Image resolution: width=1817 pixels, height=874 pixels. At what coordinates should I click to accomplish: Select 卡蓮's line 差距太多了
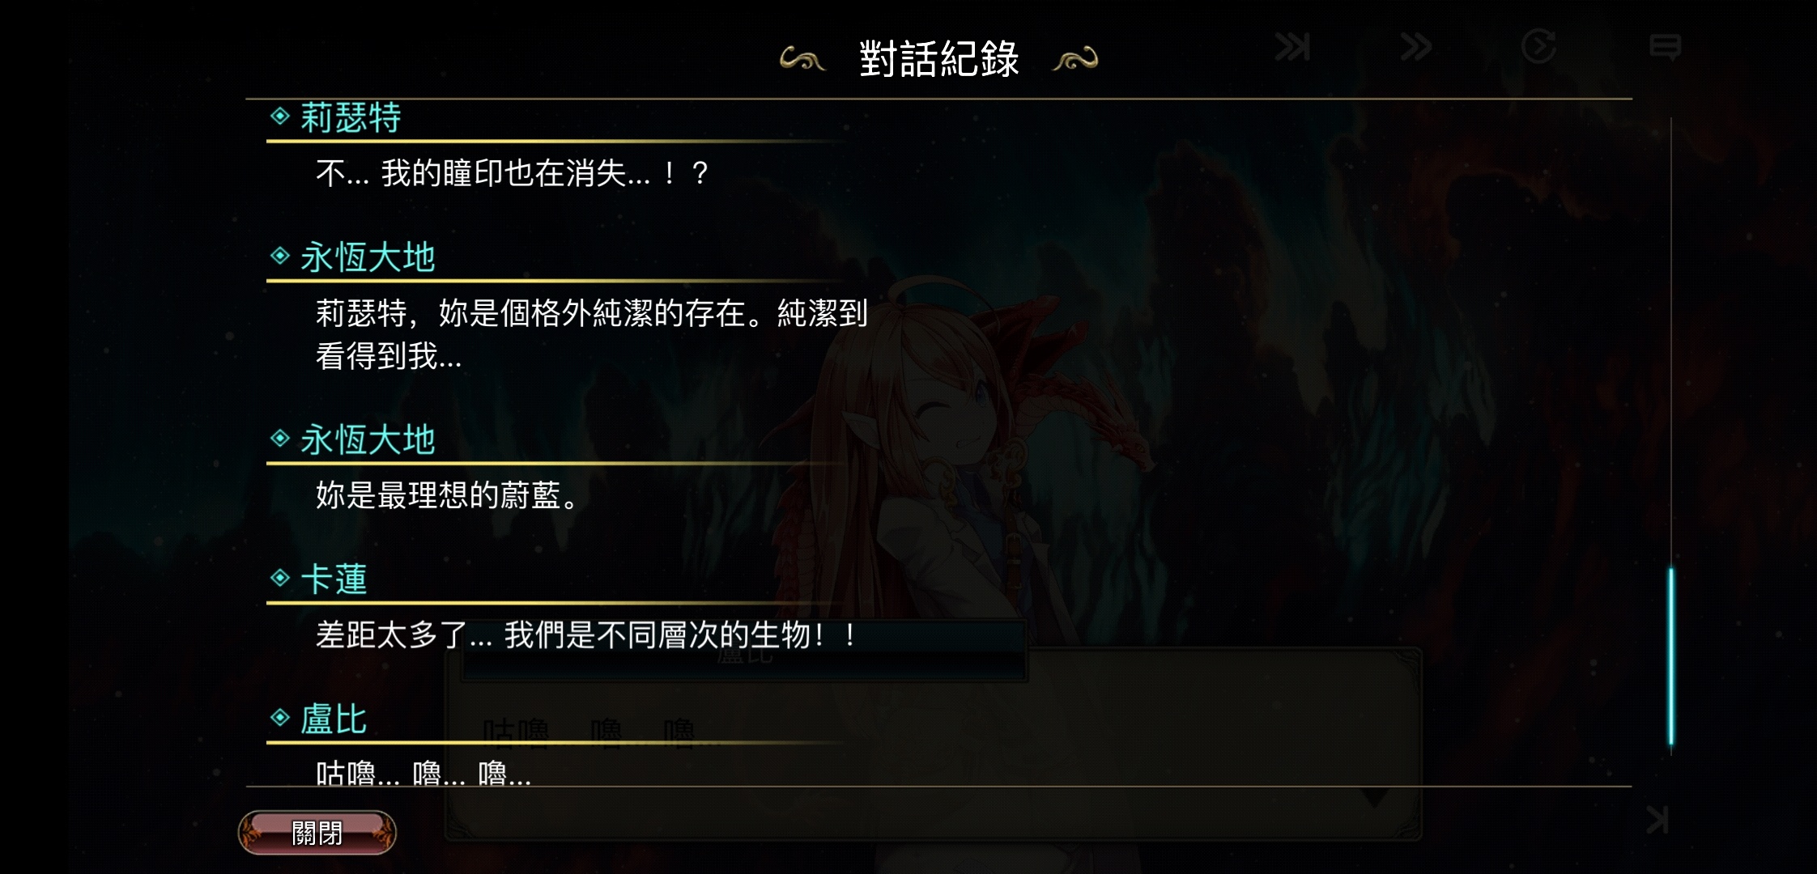(x=586, y=635)
